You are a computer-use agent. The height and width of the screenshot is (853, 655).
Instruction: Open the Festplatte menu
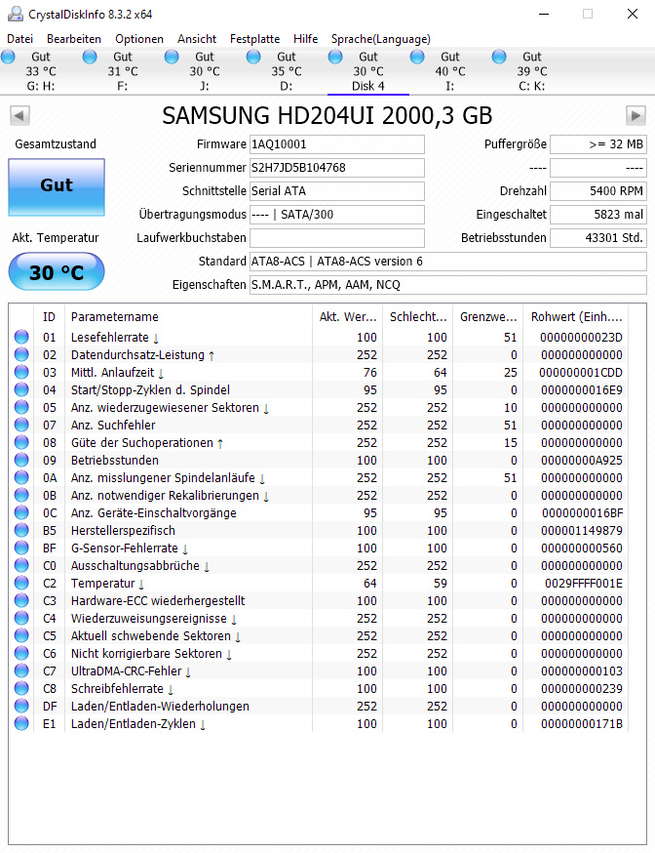(x=254, y=39)
